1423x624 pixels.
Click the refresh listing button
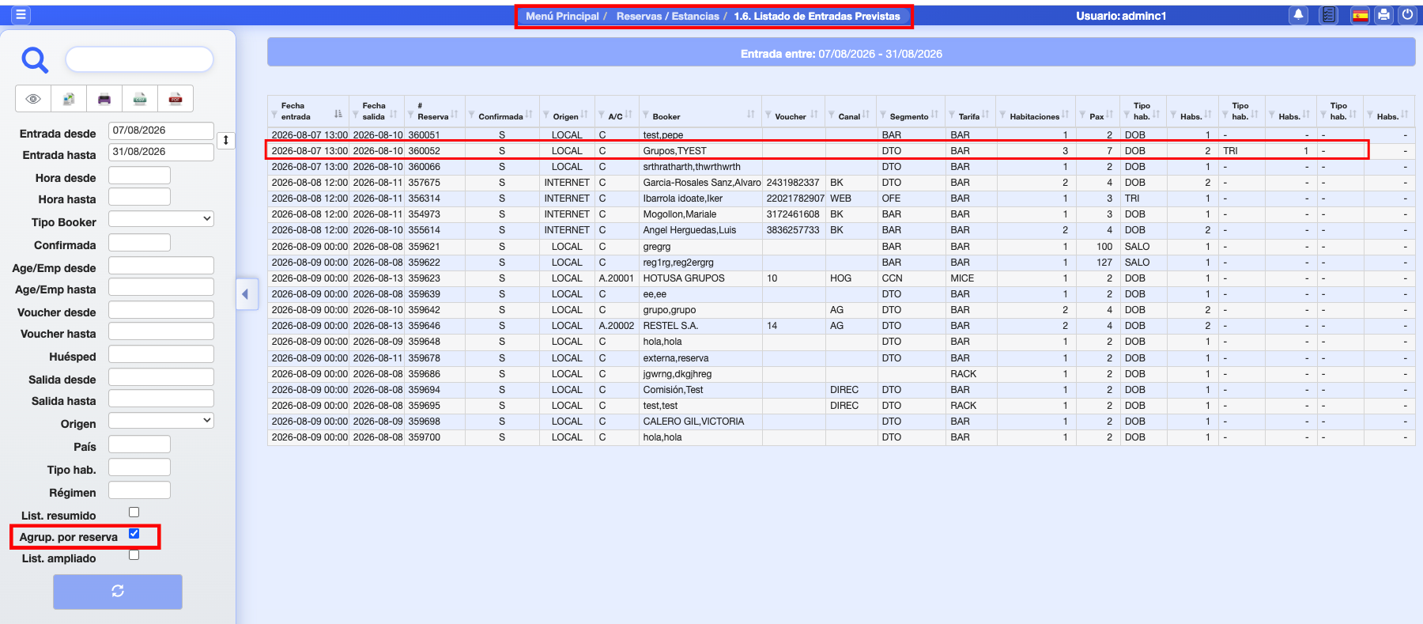pyautogui.click(x=118, y=592)
